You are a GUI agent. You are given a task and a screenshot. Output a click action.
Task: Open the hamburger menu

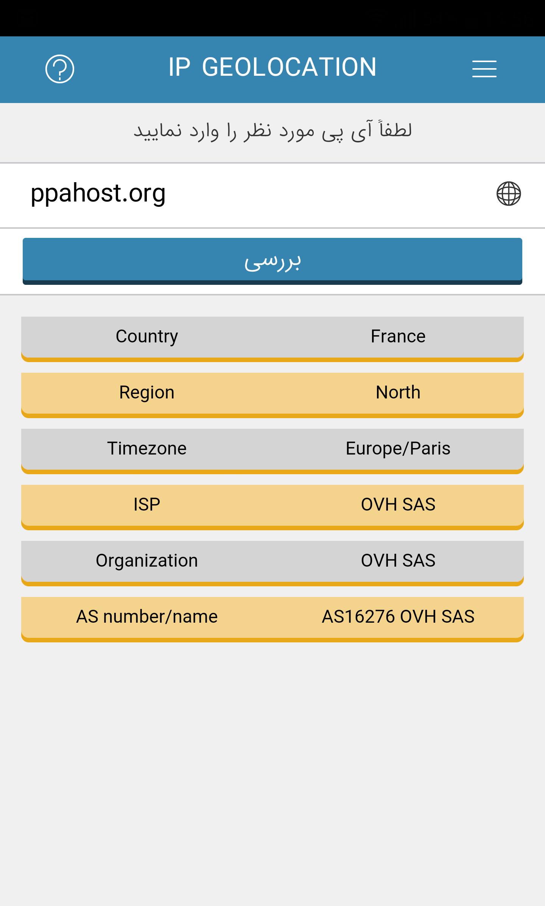484,69
